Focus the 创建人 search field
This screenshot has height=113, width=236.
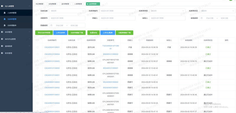[x=117, y=18]
